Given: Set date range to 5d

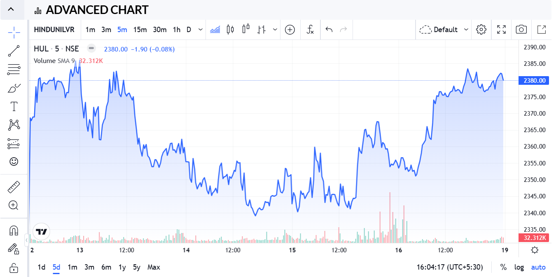Looking at the screenshot, I should pos(56,267).
